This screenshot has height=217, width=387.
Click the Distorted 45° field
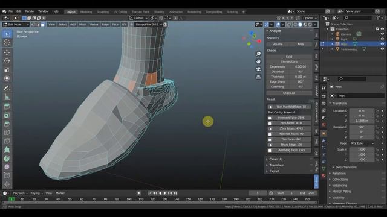289,72
